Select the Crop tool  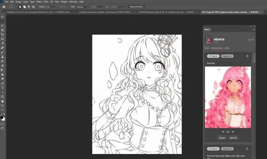pos(3,34)
